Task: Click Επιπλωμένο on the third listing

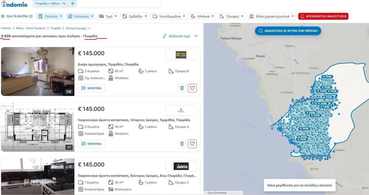Action: click(x=120, y=190)
